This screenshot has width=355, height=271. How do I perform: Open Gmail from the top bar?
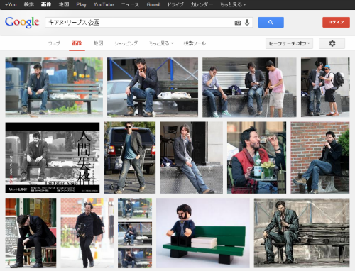tap(153, 4)
